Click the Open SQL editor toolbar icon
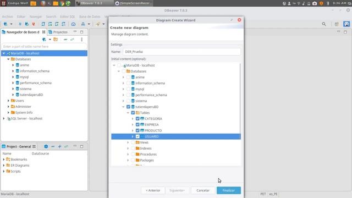Viewport: 352px width, 198px height. pos(43,24)
